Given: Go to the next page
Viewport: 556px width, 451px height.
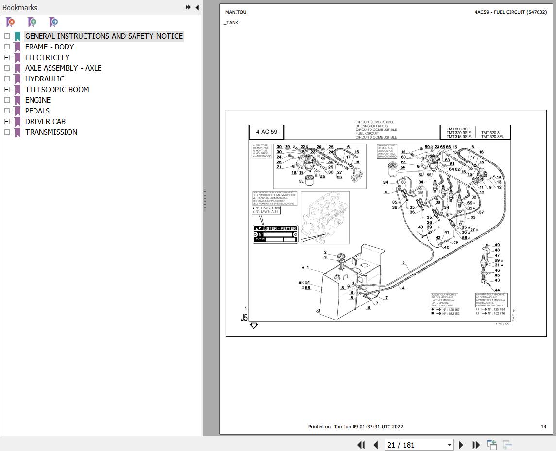Looking at the screenshot, I should 461,445.
